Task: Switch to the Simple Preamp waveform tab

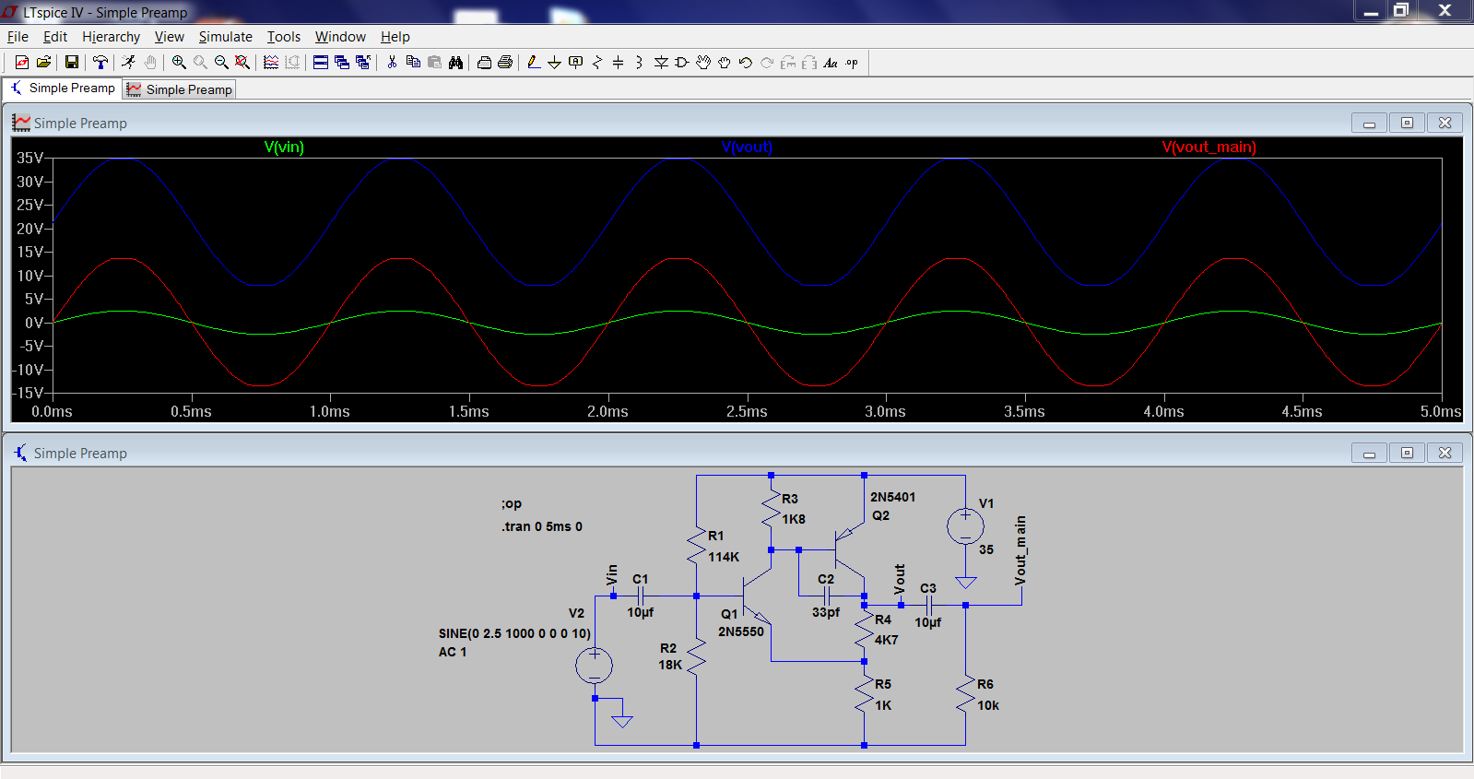Action: 180,89
